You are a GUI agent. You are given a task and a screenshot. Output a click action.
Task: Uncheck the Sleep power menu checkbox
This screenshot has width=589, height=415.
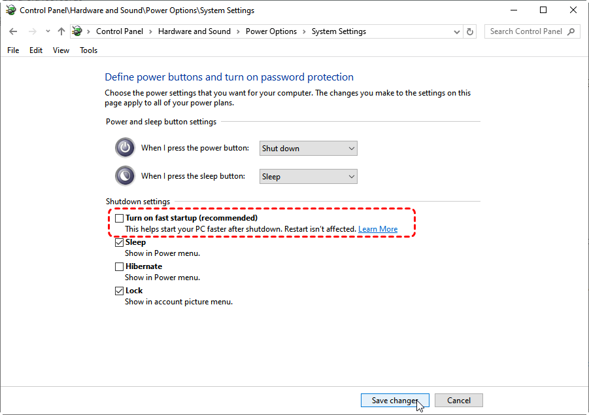coord(119,242)
